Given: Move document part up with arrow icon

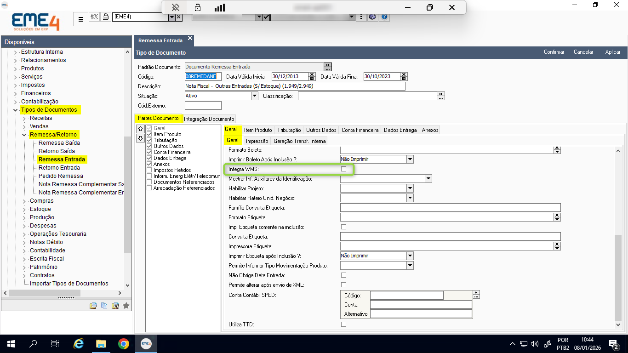Looking at the screenshot, I should click(141, 129).
